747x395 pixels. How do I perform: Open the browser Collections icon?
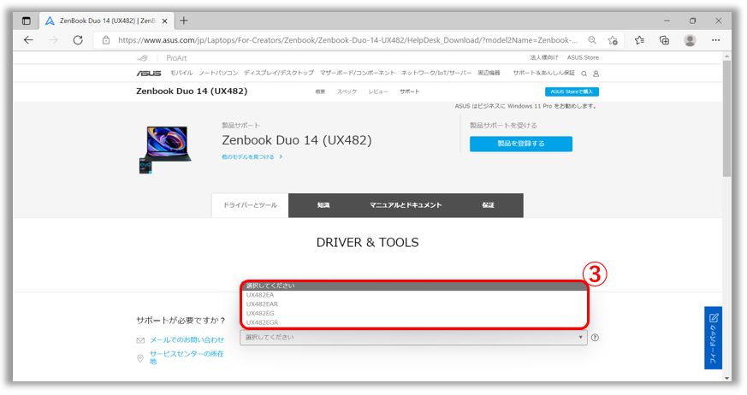[664, 40]
